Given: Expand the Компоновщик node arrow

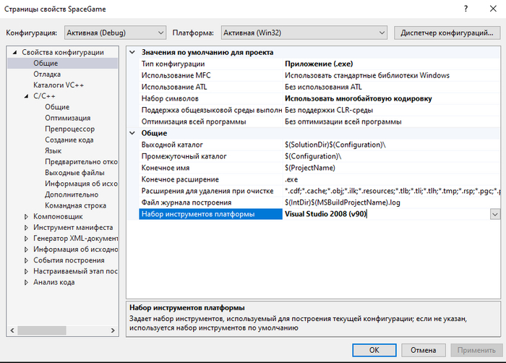Looking at the screenshot, I should [x=26, y=216].
